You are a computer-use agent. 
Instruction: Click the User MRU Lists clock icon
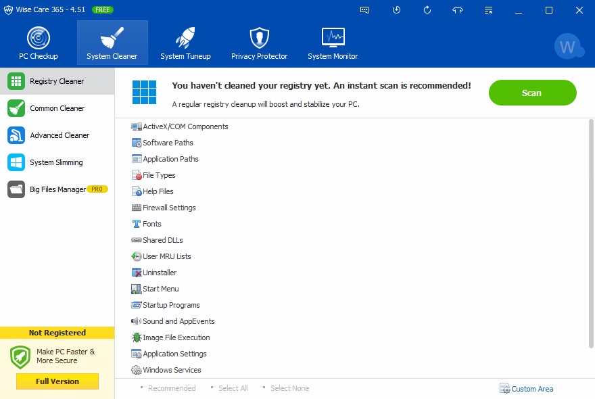coord(136,256)
